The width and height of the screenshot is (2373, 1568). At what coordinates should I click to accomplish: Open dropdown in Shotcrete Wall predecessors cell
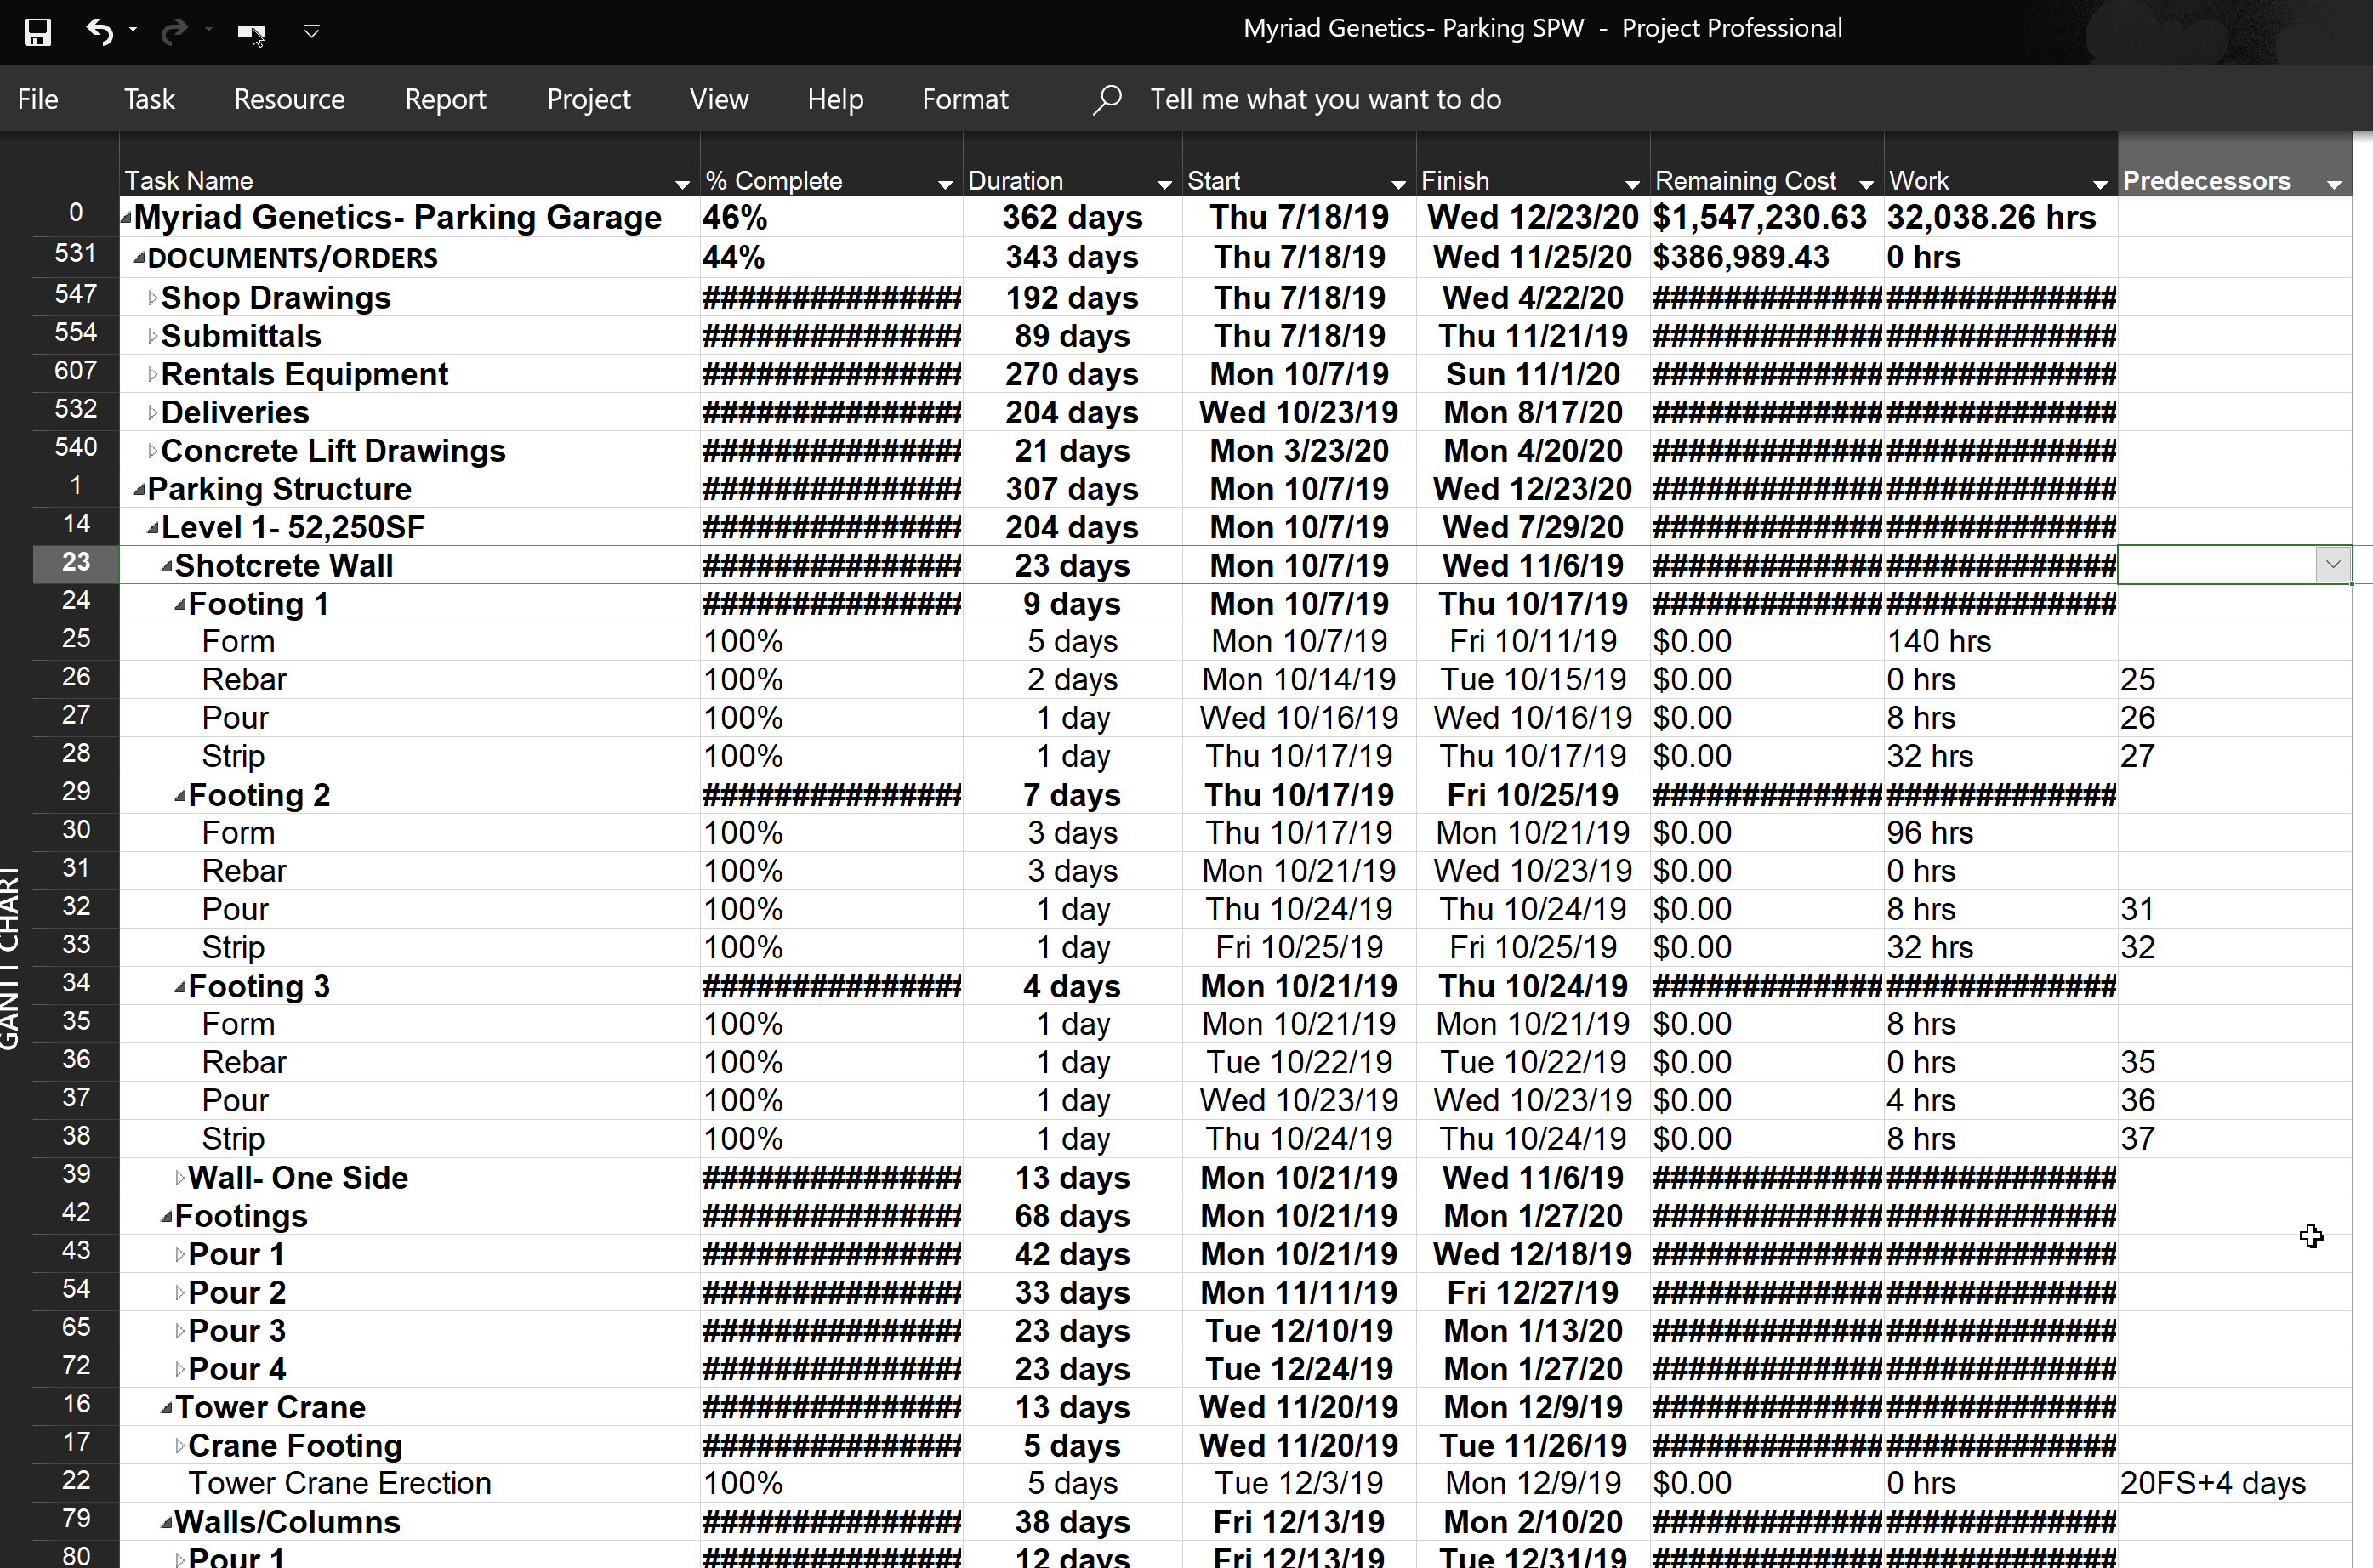coord(2332,565)
